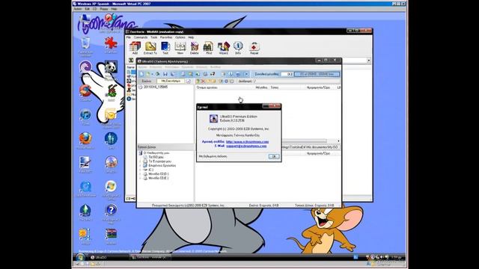Image resolution: width=479 pixels, height=269 pixels.
Task: Open the File menu in WinRAR
Action: (x=129, y=37)
